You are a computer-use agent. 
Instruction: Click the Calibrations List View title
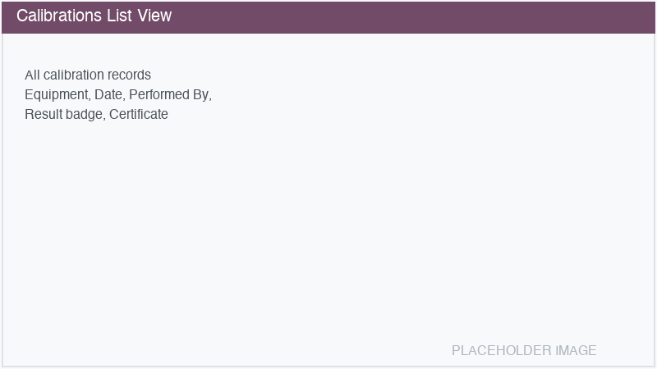(x=94, y=16)
